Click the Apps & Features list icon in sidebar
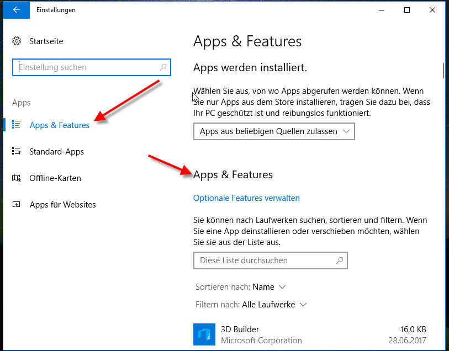 [17, 125]
